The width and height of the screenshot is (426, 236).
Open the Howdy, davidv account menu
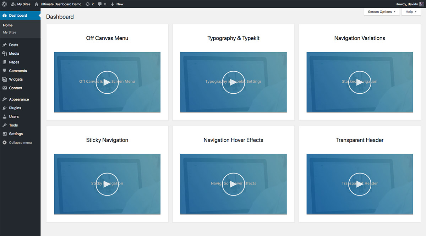pyautogui.click(x=410, y=4)
